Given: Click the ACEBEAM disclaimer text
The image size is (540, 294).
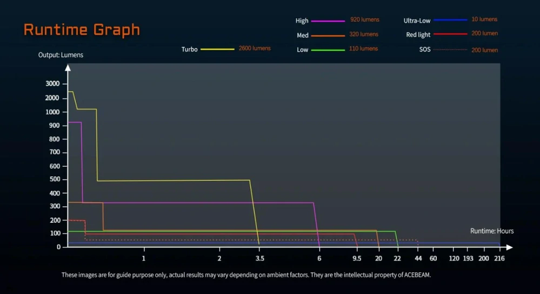Looking at the screenshot, I should click(246, 275).
